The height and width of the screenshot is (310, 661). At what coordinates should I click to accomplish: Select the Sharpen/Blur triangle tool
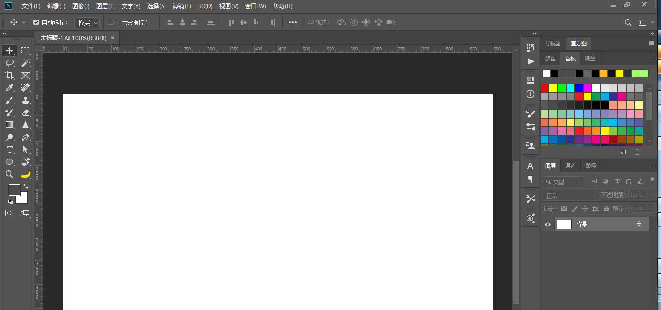[x=25, y=125]
